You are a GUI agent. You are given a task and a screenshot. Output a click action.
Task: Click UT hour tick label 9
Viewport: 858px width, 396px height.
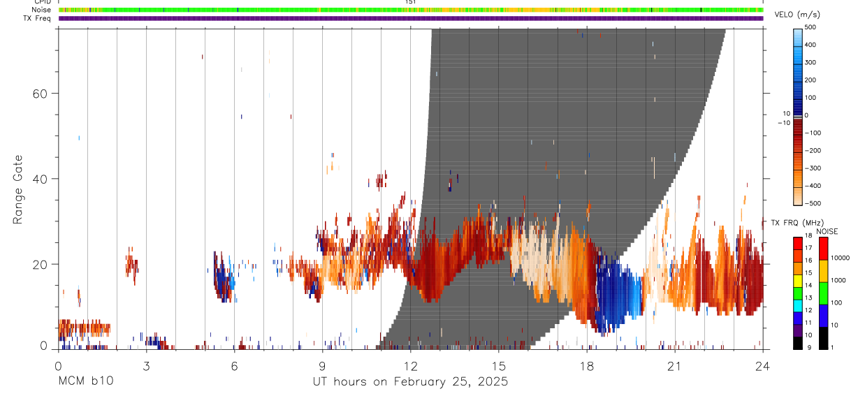(x=322, y=365)
